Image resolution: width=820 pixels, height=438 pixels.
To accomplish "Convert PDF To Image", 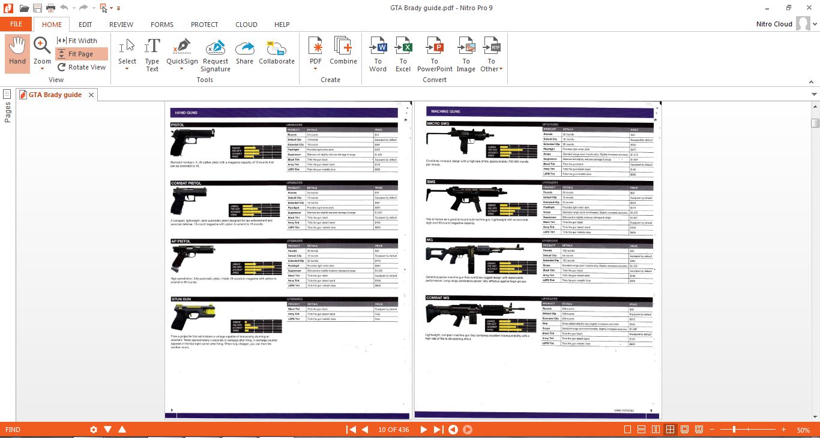I will click(x=466, y=55).
